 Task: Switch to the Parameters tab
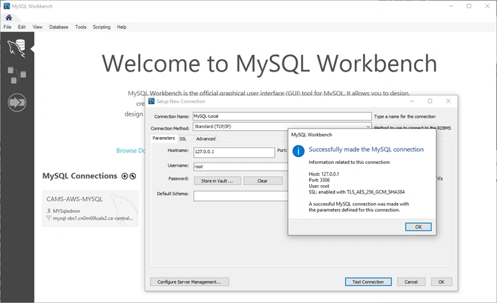coord(164,138)
